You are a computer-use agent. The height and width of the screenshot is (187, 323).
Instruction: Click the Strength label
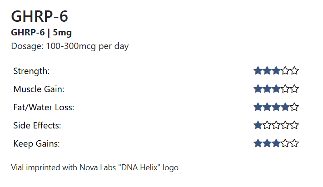pyautogui.click(x=31, y=71)
